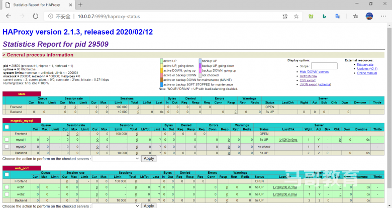
Task: Click the active DOWN, going up legend swatch
Action: pyautogui.click(x=161, y=70)
